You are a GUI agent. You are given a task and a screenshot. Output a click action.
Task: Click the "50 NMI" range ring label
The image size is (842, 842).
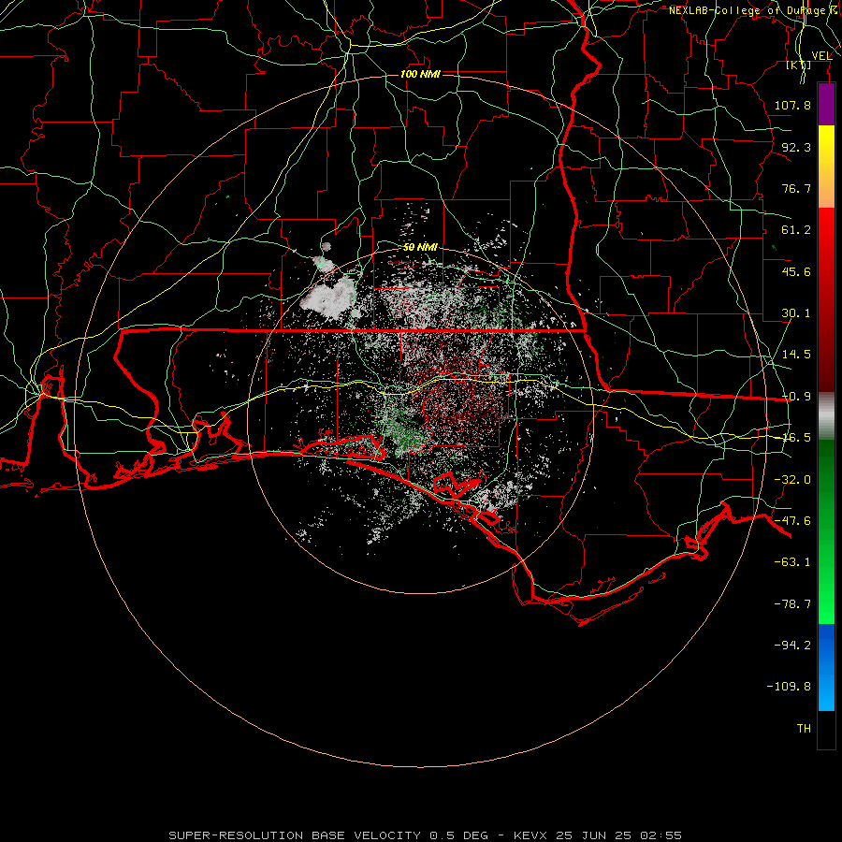tap(420, 247)
